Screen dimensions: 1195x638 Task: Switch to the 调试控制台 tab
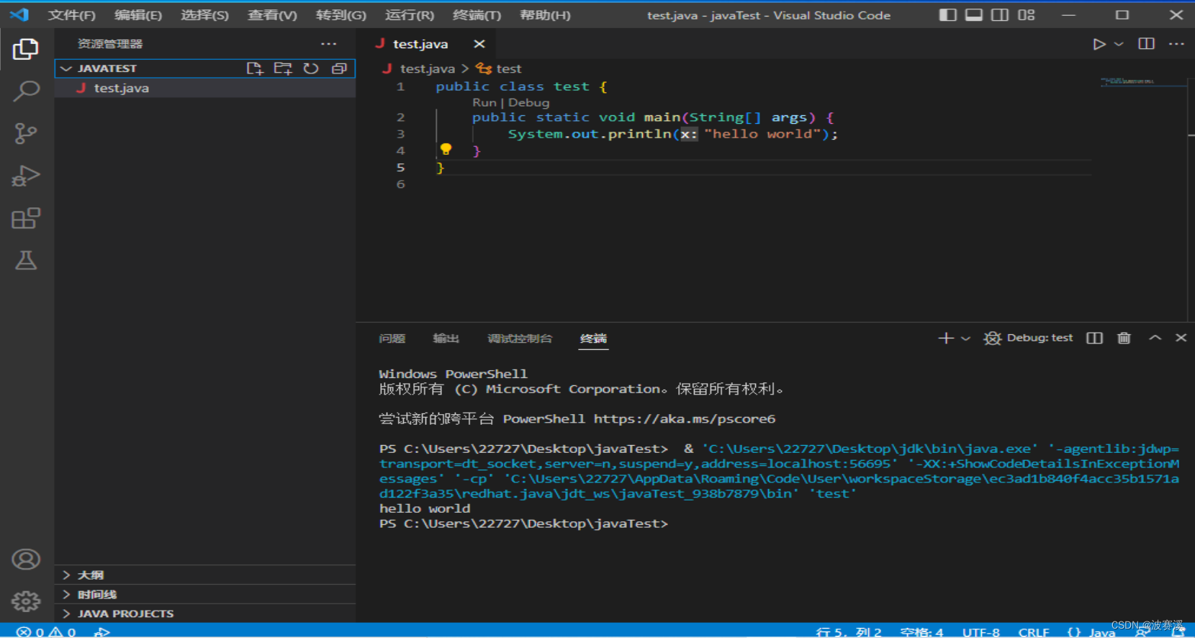[x=520, y=338]
